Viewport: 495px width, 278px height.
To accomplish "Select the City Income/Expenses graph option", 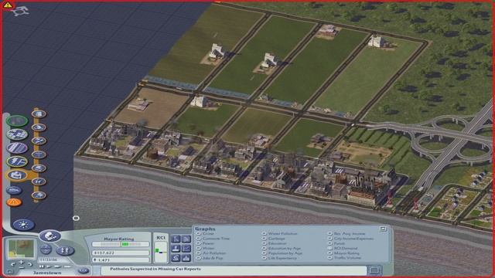I will (330, 239).
